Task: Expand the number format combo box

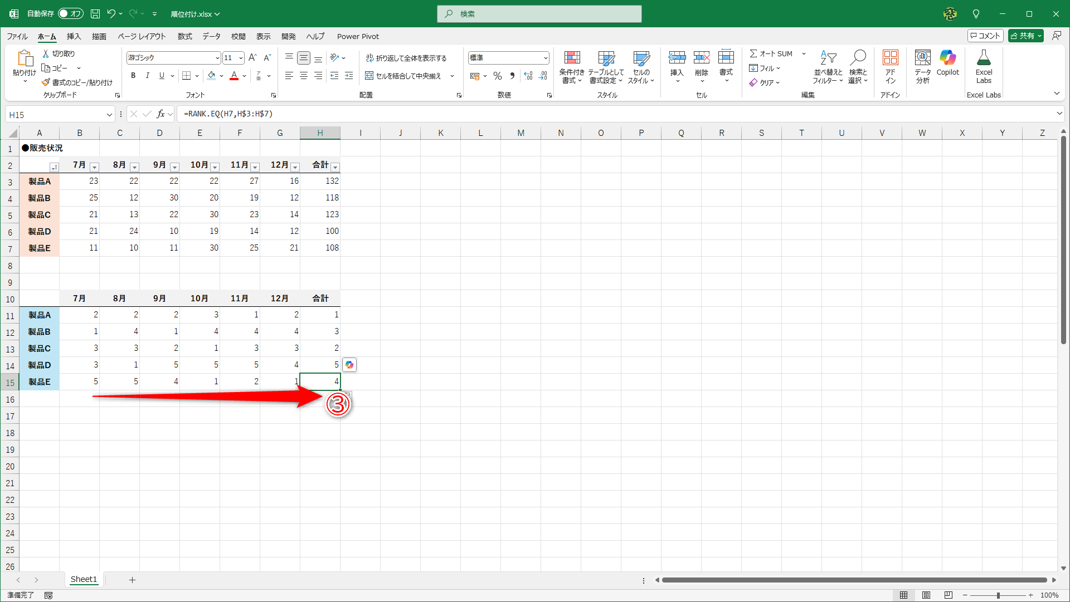Action: (545, 58)
